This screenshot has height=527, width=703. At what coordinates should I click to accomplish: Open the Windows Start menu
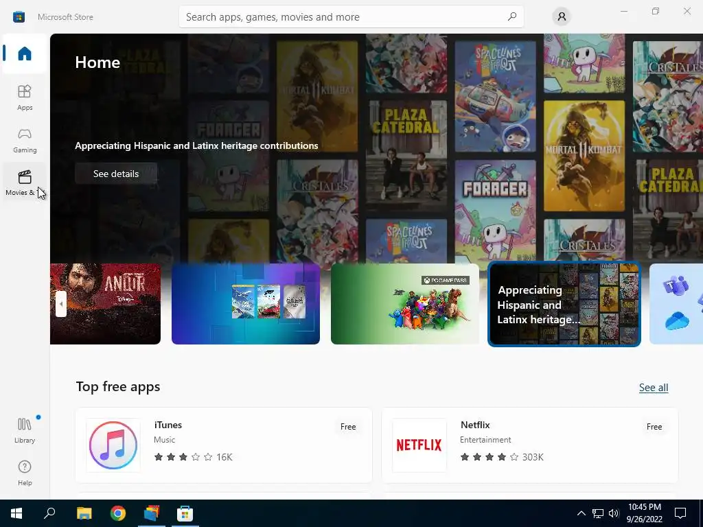[16, 513]
